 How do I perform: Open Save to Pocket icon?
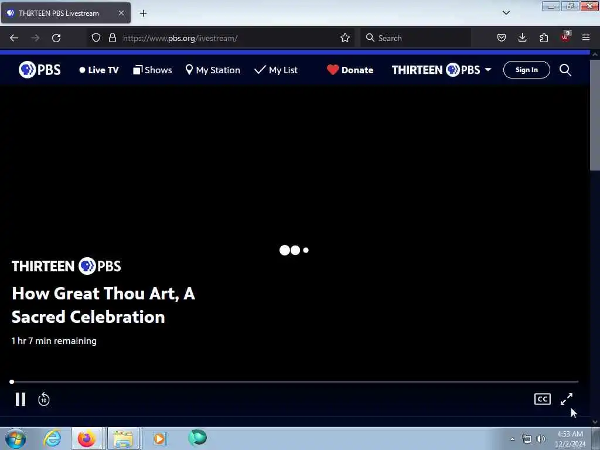(x=502, y=38)
